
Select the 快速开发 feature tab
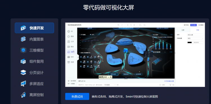(34, 28)
